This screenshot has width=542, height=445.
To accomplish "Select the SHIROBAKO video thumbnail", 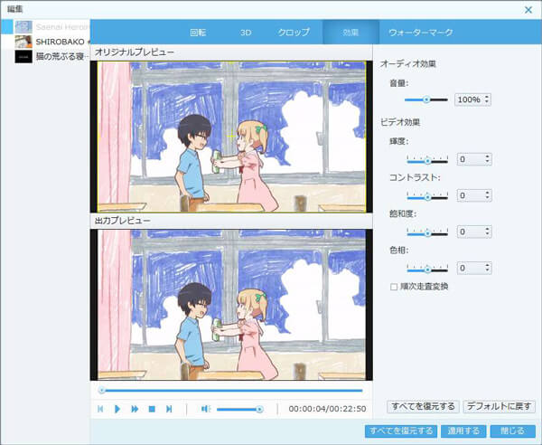I will point(23,42).
